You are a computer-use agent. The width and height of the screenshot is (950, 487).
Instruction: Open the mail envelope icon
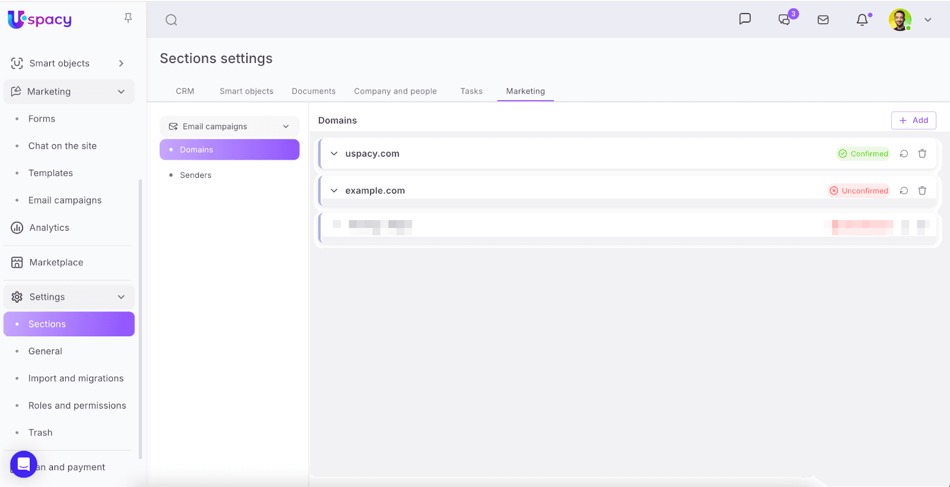coord(823,20)
